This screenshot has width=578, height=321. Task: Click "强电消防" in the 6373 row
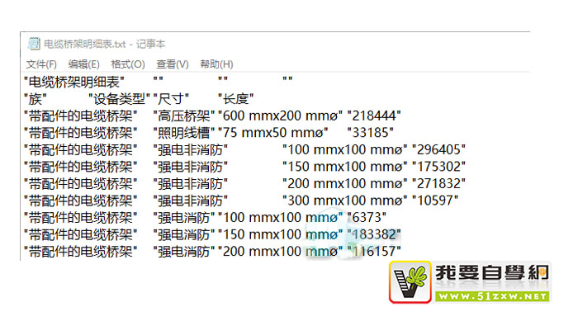[184, 218]
